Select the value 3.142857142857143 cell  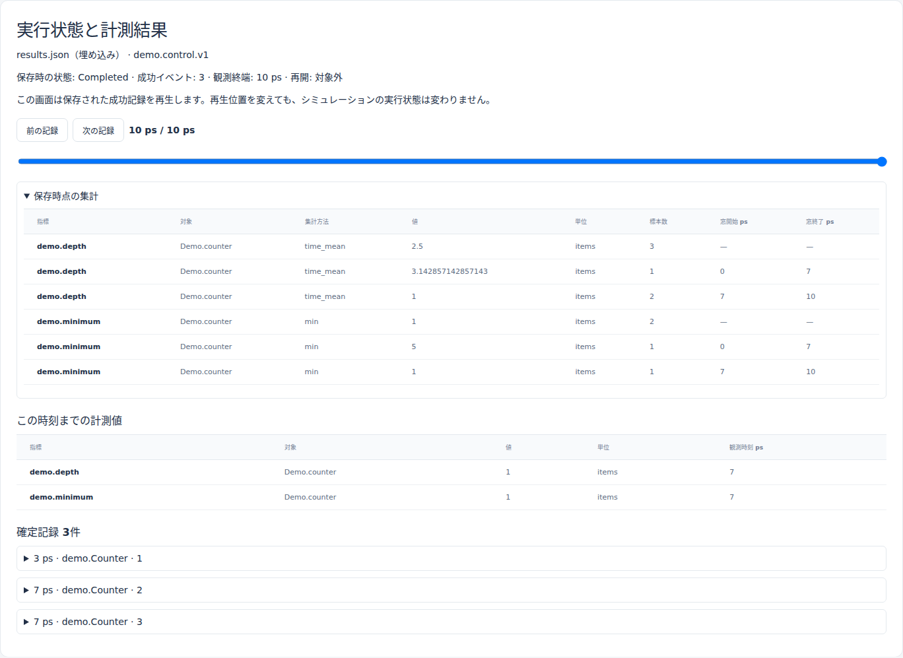pyautogui.click(x=450, y=271)
